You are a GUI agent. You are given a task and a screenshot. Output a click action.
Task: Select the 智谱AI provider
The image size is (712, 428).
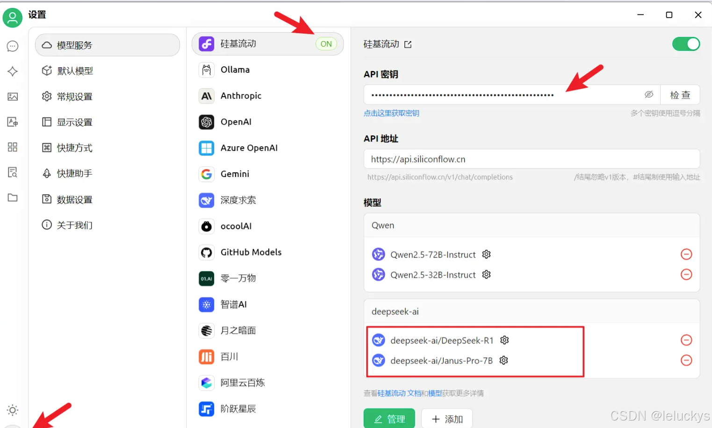tap(267, 305)
